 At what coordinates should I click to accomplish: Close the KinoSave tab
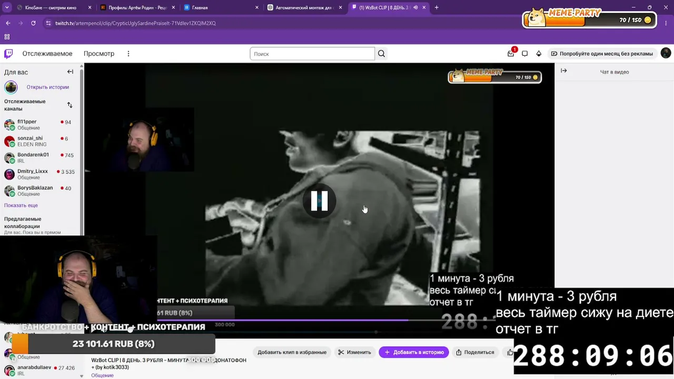90,7
